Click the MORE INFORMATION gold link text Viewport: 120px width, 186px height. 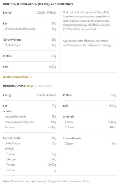tap(16, 77)
